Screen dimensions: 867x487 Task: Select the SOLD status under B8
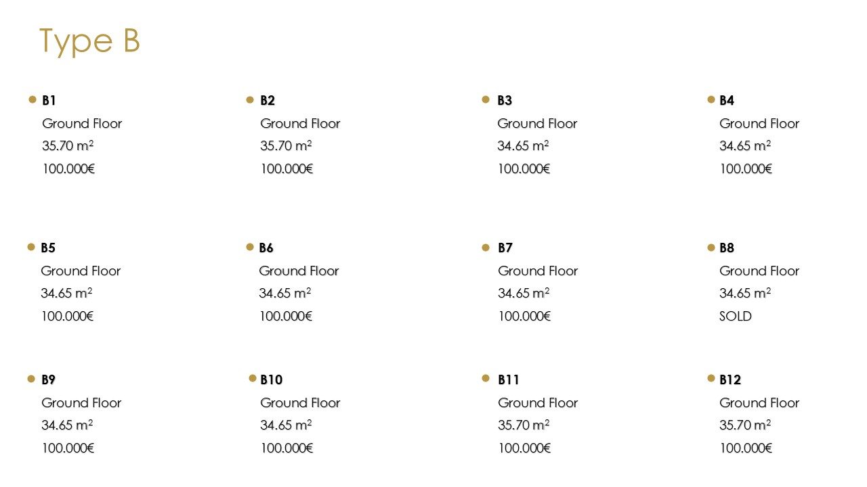pos(736,317)
